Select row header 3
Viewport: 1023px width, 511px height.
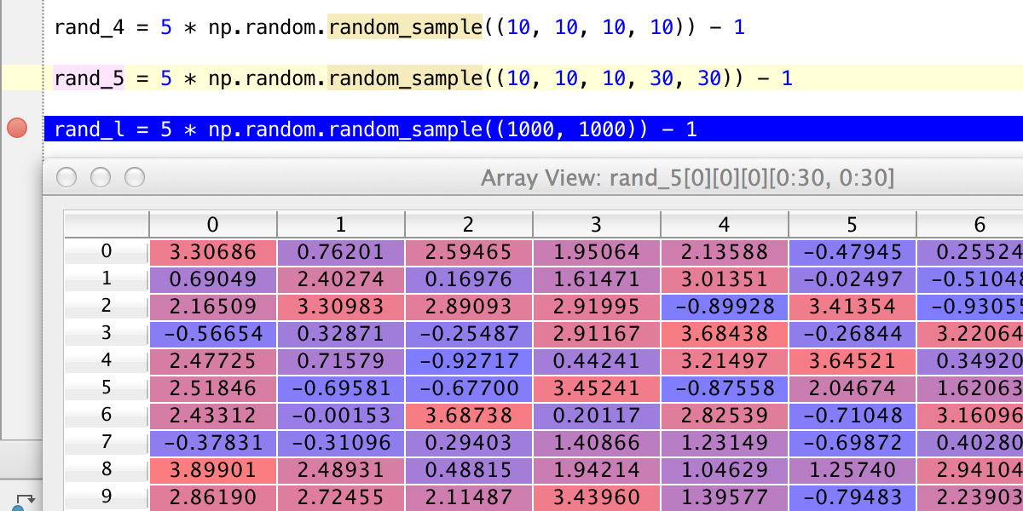[x=107, y=333]
